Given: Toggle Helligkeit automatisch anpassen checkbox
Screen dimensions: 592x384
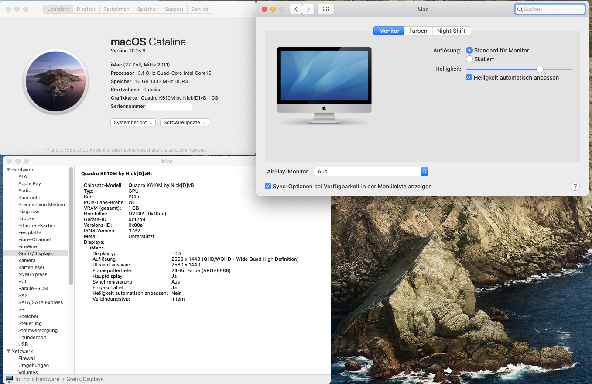Looking at the screenshot, I should 469,77.
